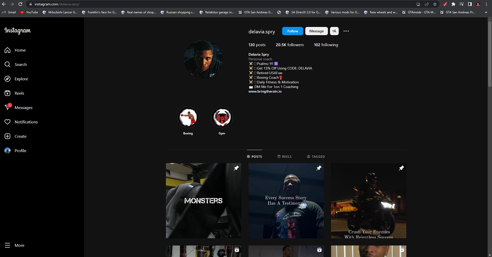The image size is (492, 257).
Task: Follow delavia.spry
Action: [x=293, y=31]
